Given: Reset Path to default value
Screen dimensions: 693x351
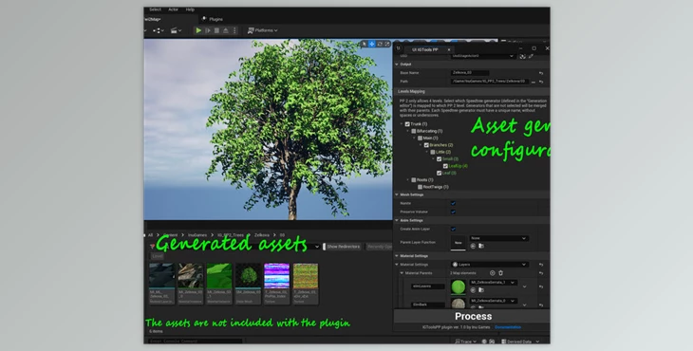Looking at the screenshot, I should click(541, 82).
